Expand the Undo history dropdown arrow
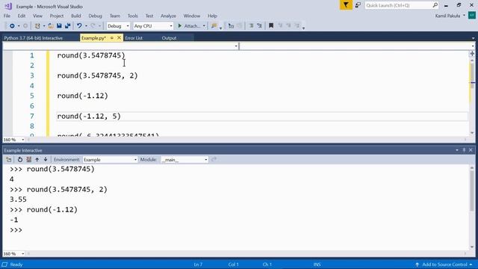The width and height of the screenshot is (478, 269). (x=86, y=26)
